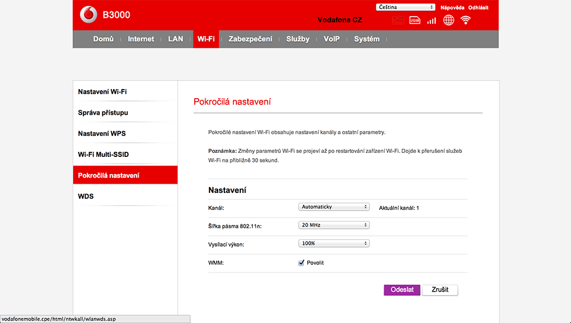The width and height of the screenshot is (571, 323).
Task: Click the USIM card status icon
Action: point(415,21)
